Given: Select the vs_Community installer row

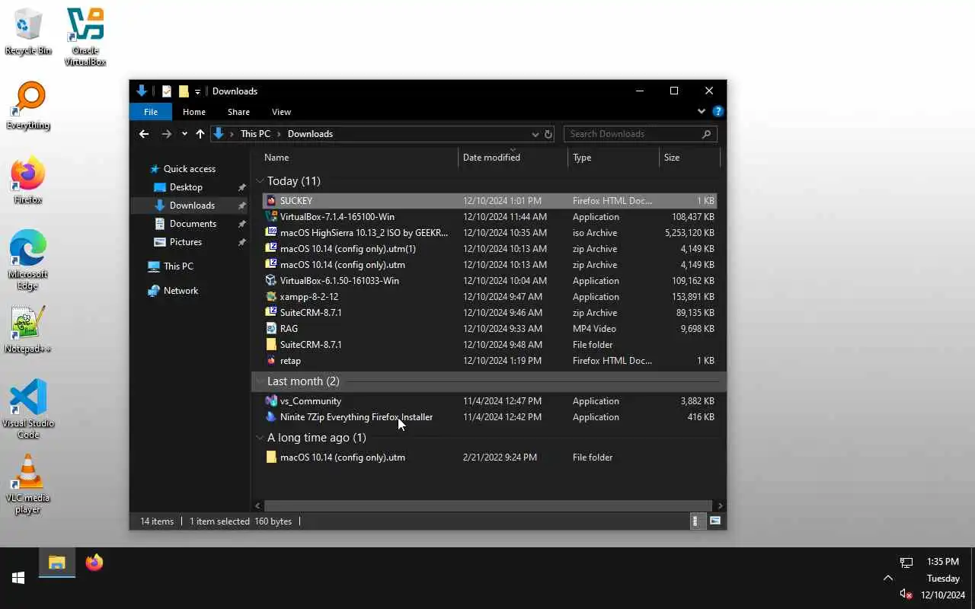Looking at the screenshot, I should click(489, 401).
